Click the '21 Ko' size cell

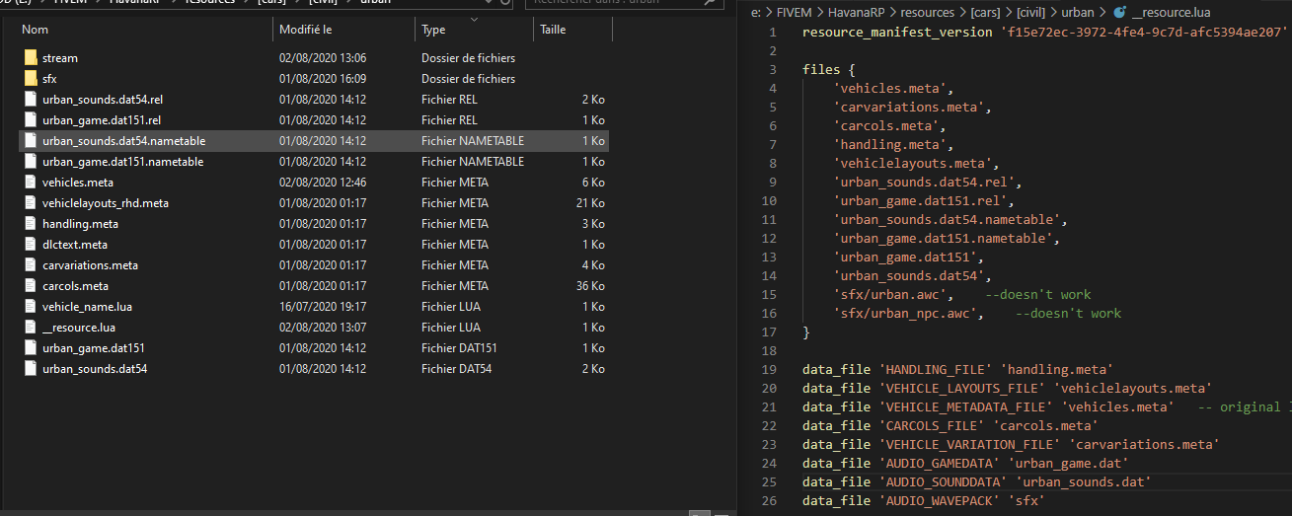(590, 203)
